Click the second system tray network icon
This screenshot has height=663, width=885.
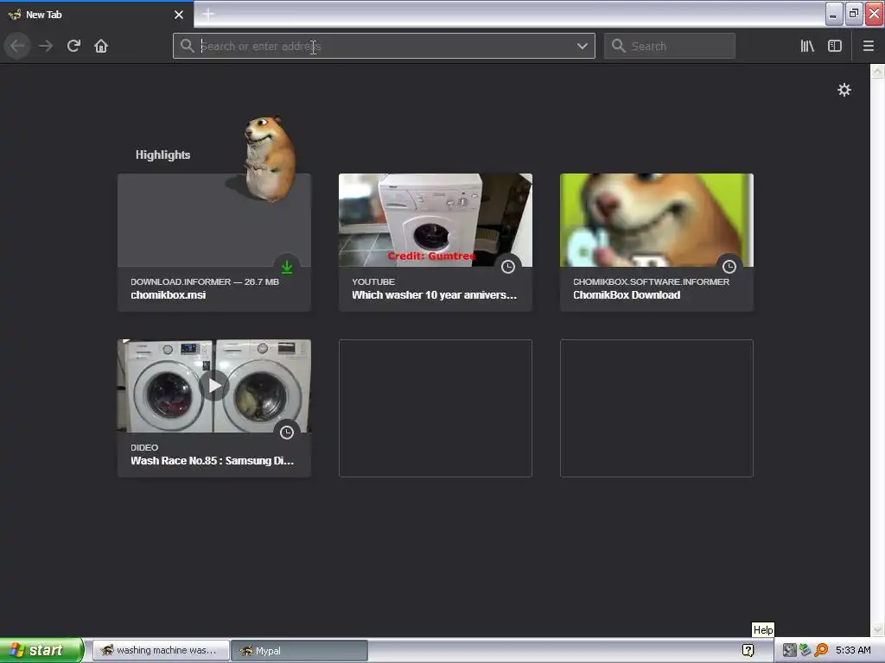[x=805, y=650]
